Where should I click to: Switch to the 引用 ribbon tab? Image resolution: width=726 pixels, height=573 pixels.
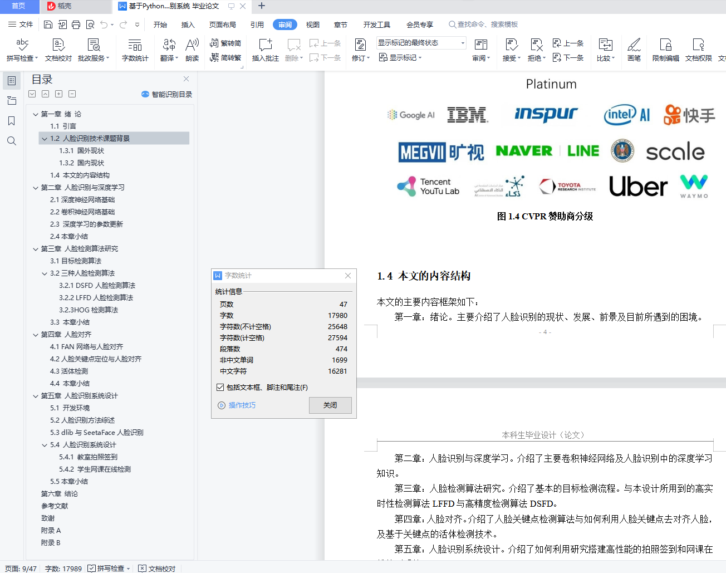coord(257,25)
